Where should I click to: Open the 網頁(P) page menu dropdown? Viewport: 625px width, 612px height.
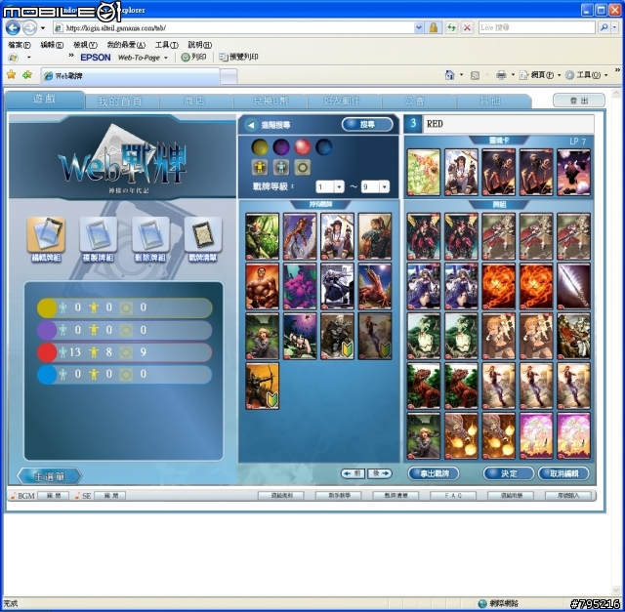[x=559, y=75]
